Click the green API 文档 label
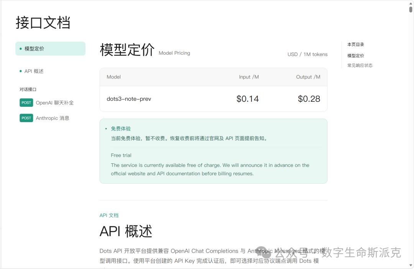Viewport: 414px width, 269px height. (x=109, y=215)
